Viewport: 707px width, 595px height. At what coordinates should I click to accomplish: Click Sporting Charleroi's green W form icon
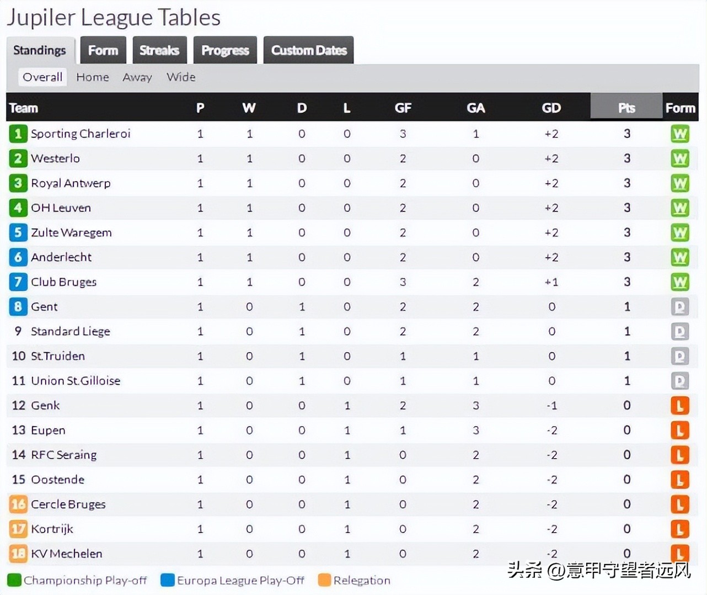pyautogui.click(x=679, y=134)
